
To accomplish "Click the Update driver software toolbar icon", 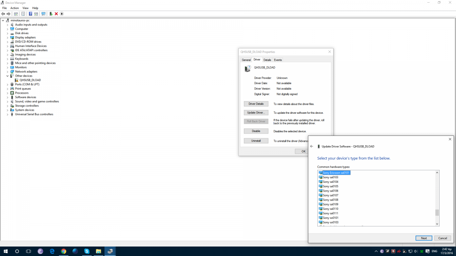I will (51, 14).
